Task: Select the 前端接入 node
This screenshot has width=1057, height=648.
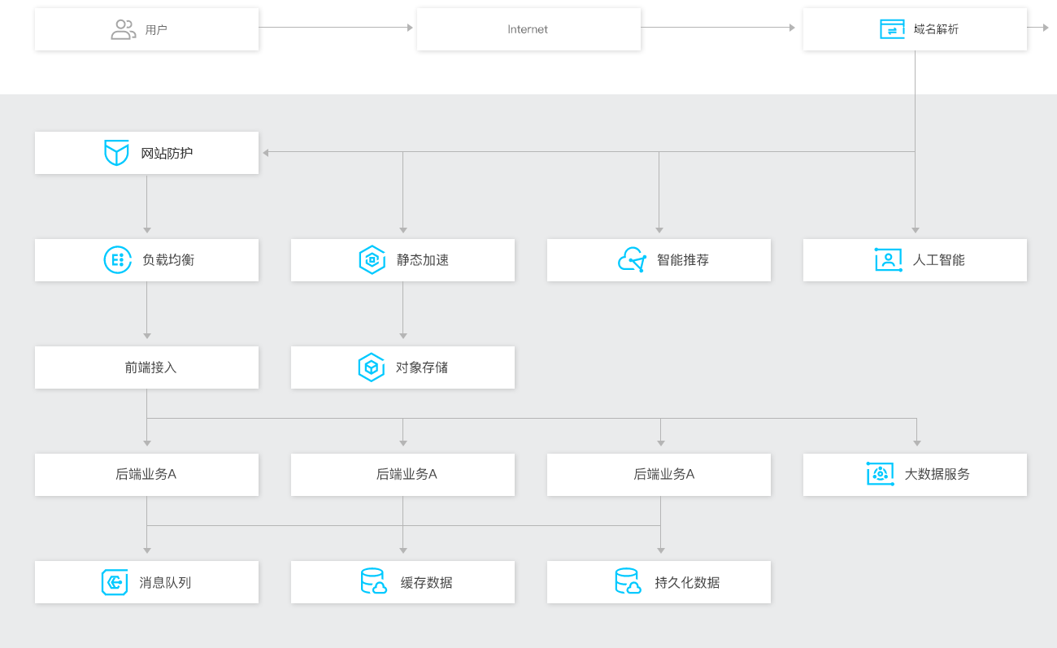Action: (146, 367)
